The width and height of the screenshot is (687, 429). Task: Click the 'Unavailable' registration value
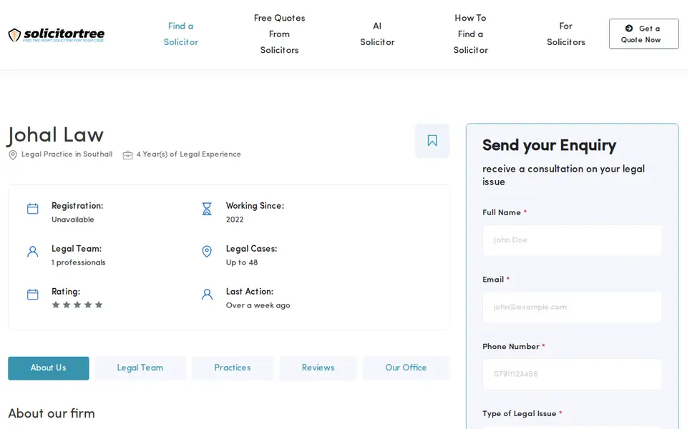tap(73, 220)
